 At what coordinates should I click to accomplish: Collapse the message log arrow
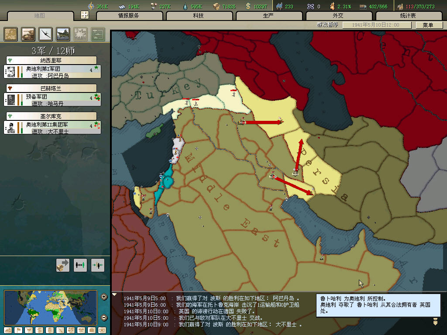tap(114, 294)
